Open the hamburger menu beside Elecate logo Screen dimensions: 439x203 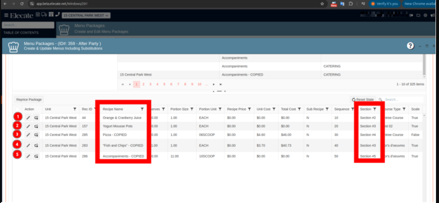coord(6,15)
